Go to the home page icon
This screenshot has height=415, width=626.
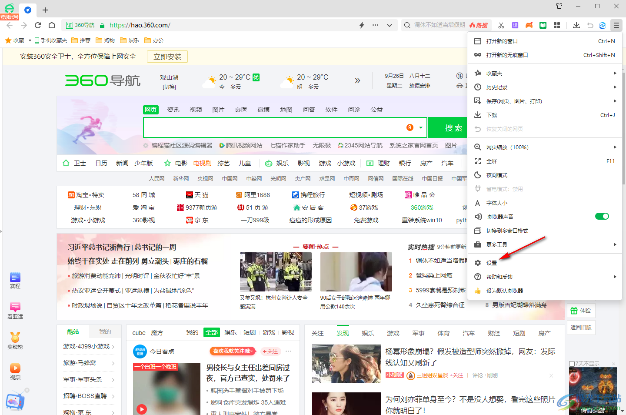[x=52, y=25]
